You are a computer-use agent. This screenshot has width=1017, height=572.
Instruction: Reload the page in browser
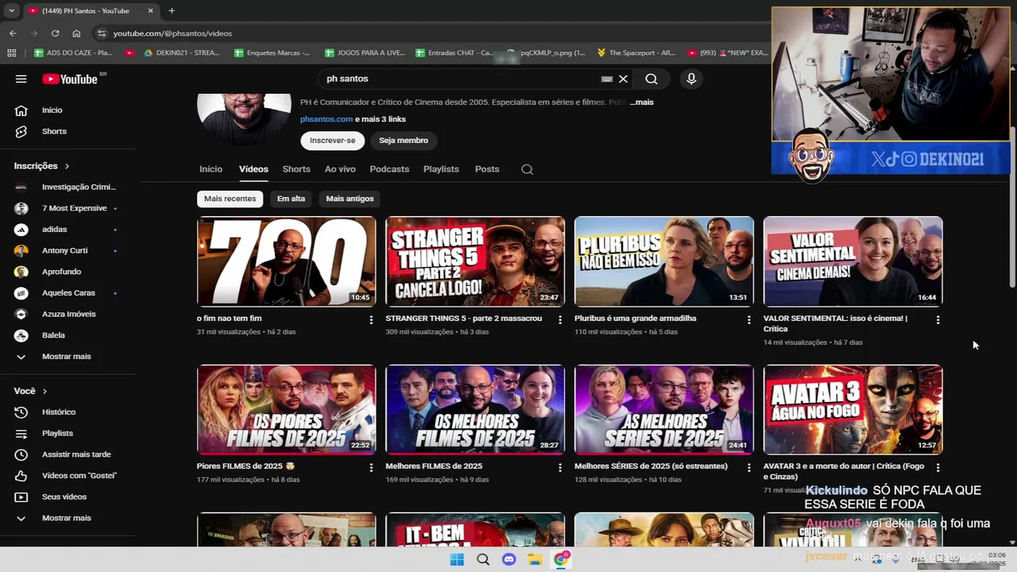[x=55, y=33]
